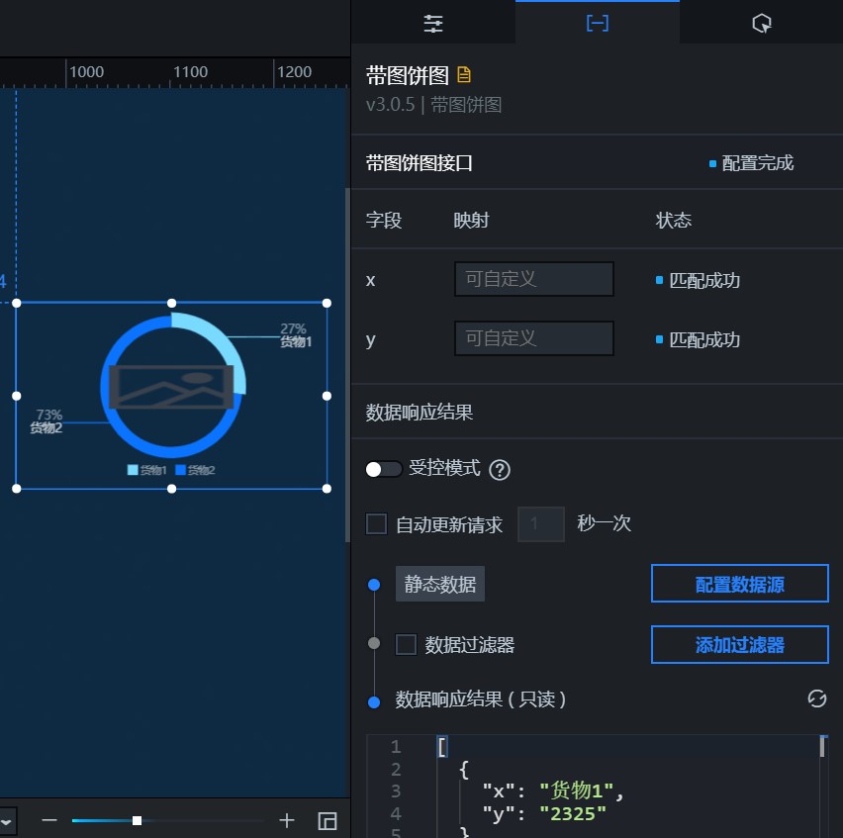843x838 pixels.
Task: Toggle the canvas thumbnail view icon
Action: click(328, 821)
